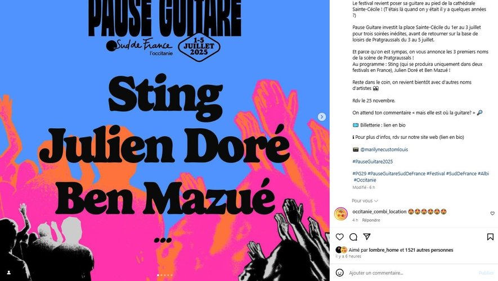Show tagged people icon on the photo

click(x=8, y=273)
